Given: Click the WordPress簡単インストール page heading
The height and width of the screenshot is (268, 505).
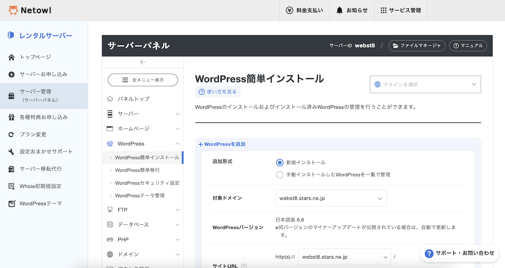Looking at the screenshot, I should tap(260, 79).
